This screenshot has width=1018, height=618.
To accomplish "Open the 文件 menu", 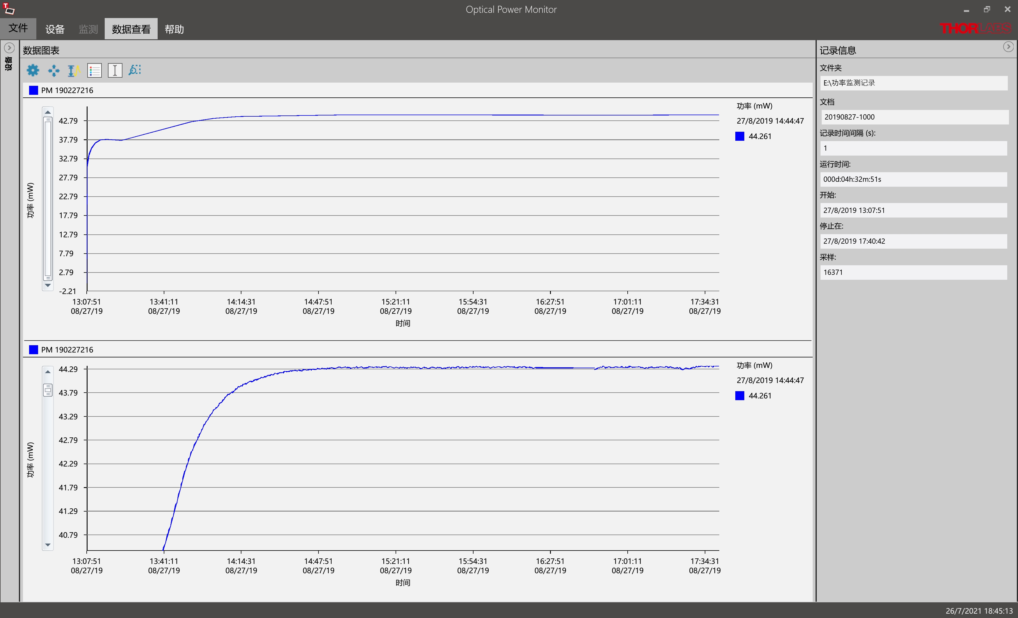I will click(18, 29).
